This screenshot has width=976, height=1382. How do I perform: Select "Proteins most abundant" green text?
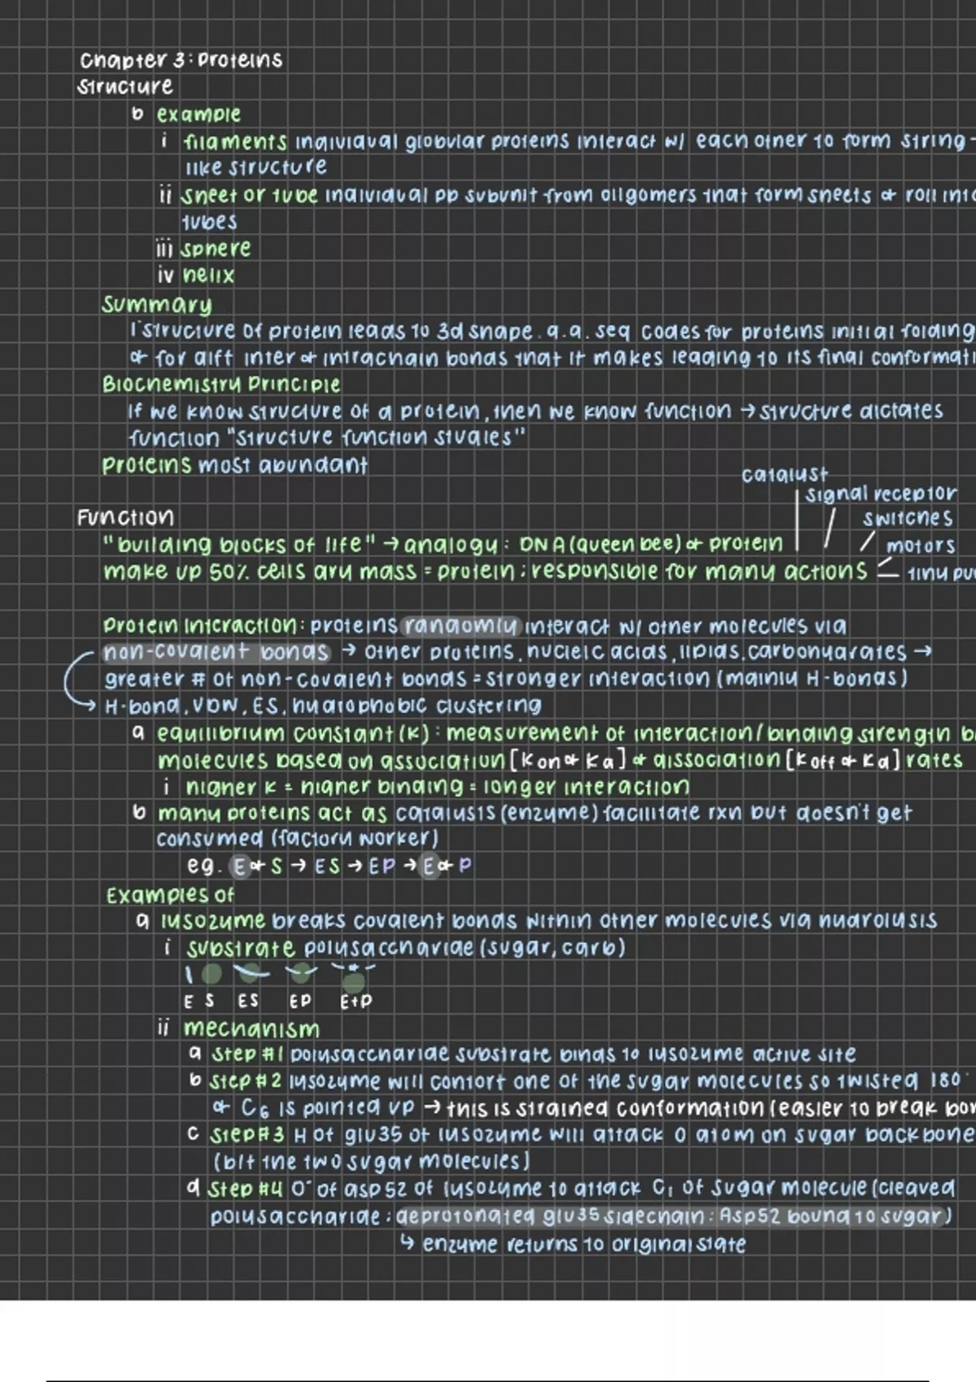click(x=234, y=466)
